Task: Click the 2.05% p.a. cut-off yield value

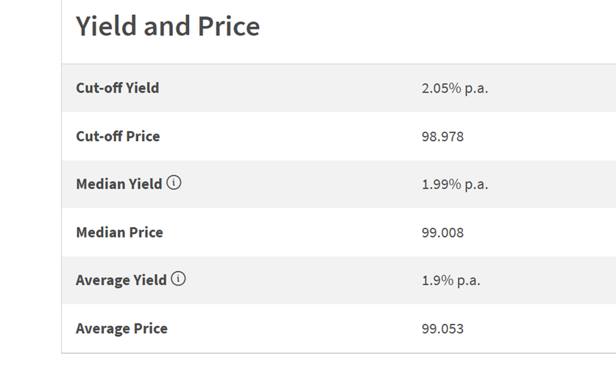Action: point(455,89)
